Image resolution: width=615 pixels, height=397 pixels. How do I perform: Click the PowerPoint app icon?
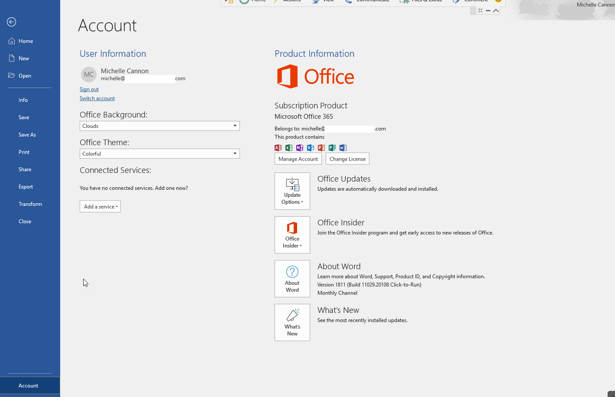coord(321,148)
